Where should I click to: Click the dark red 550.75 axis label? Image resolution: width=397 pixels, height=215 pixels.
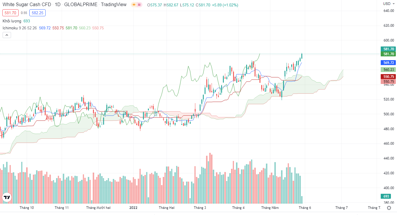389,76
